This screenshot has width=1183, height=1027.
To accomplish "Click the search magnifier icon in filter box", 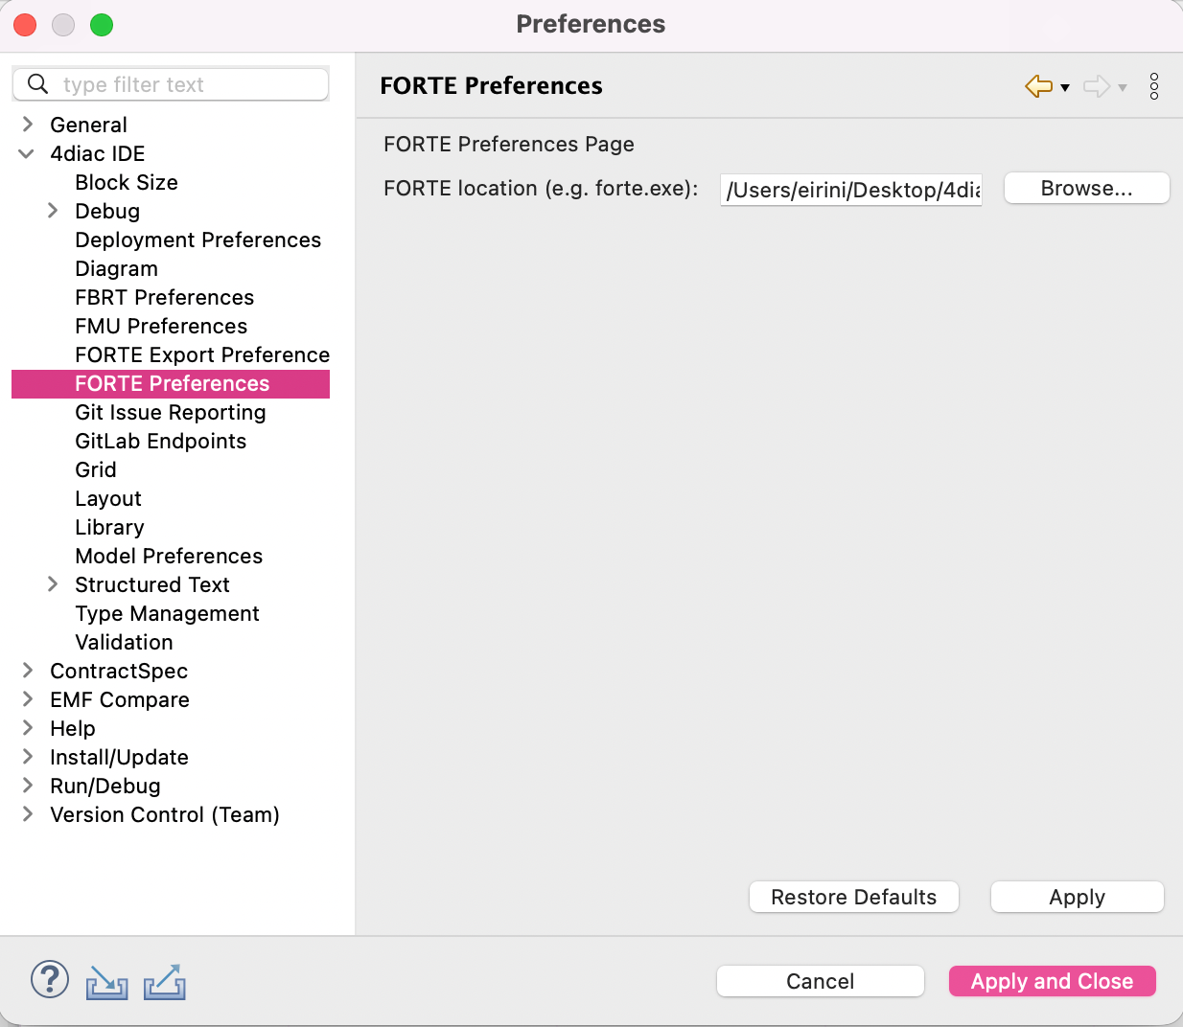I will pyautogui.click(x=37, y=84).
